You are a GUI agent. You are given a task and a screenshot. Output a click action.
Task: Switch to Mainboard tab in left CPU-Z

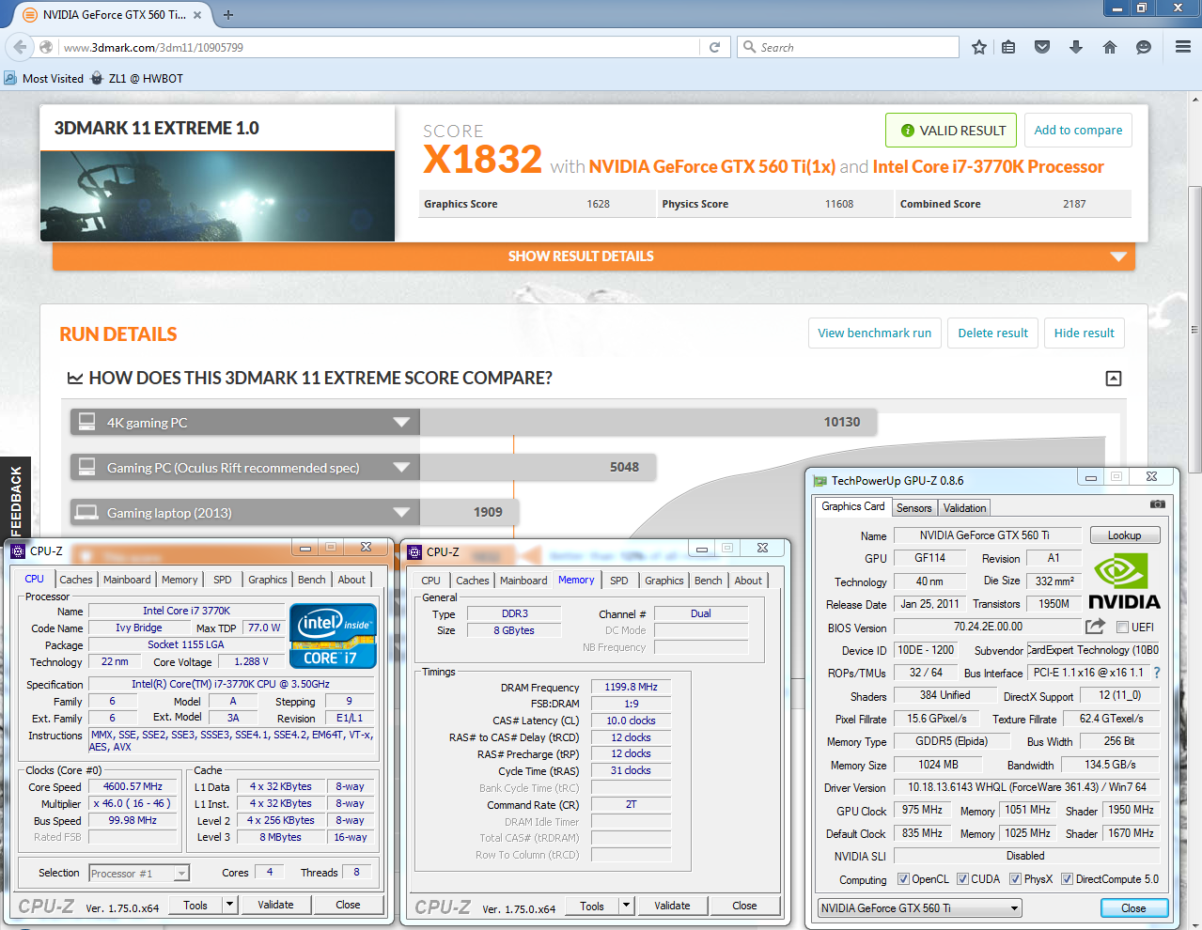coord(127,580)
